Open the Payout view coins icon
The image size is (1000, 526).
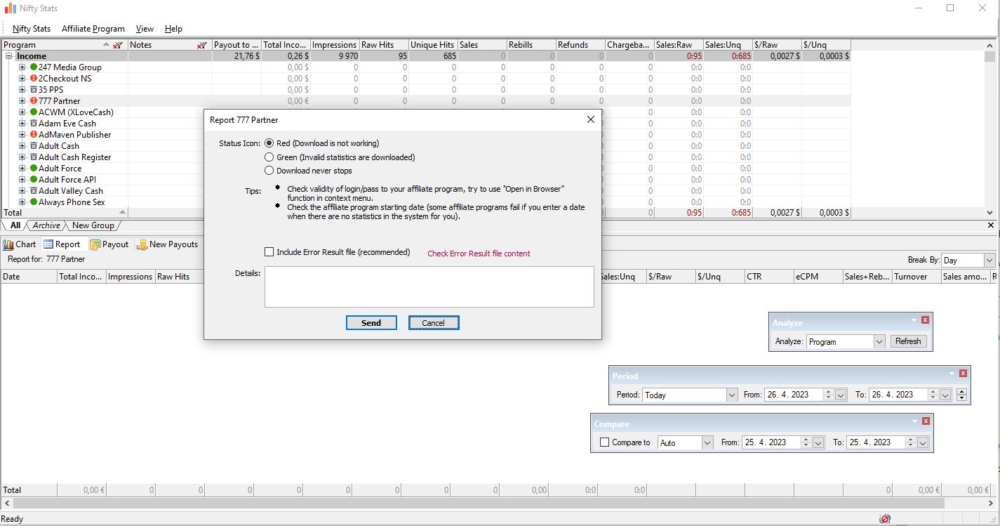[x=94, y=244]
